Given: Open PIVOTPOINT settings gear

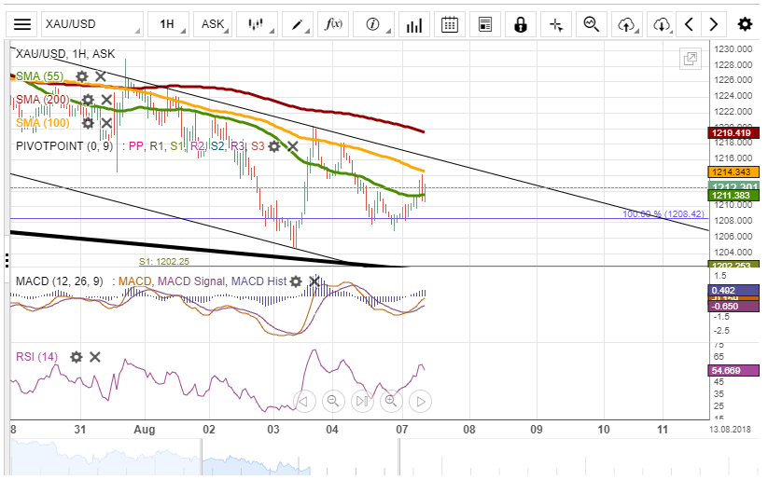Looking at the screenshot, I should pyautogui.click(x=274, y=146).
